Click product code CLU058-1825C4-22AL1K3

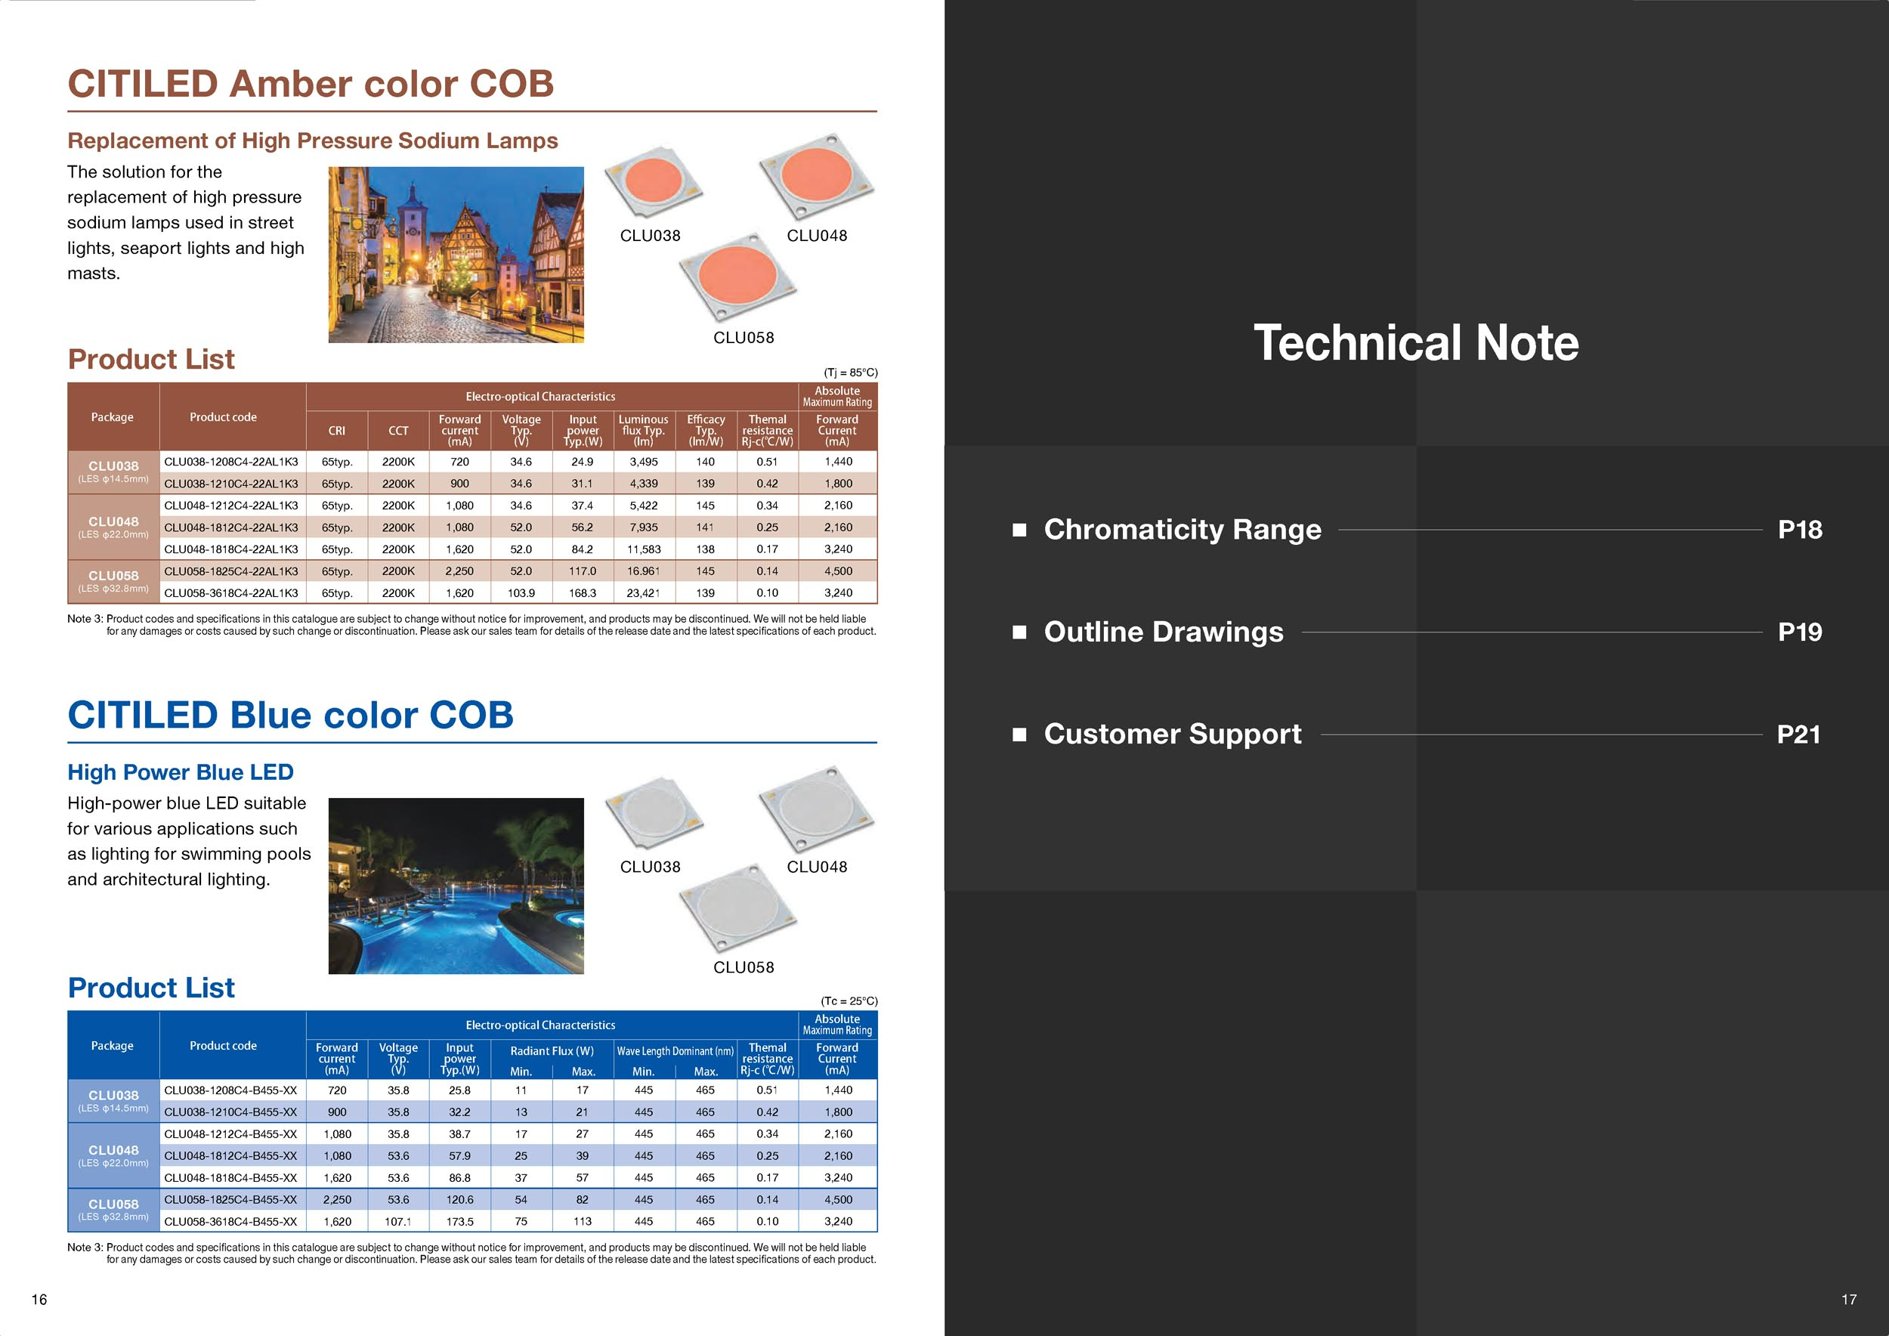click(x=231, y=571)
